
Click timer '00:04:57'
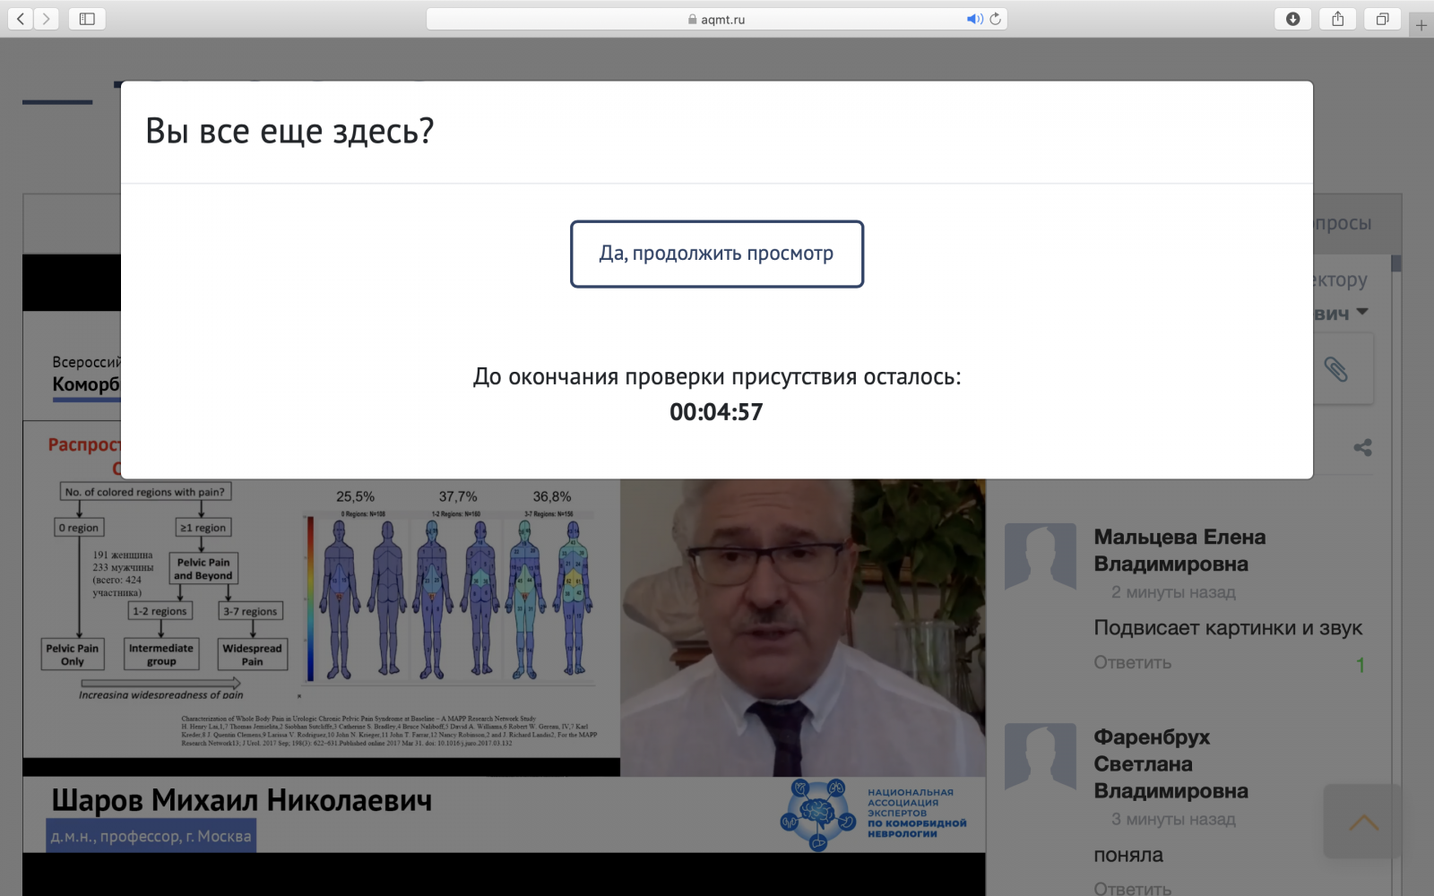pos(716,412)
